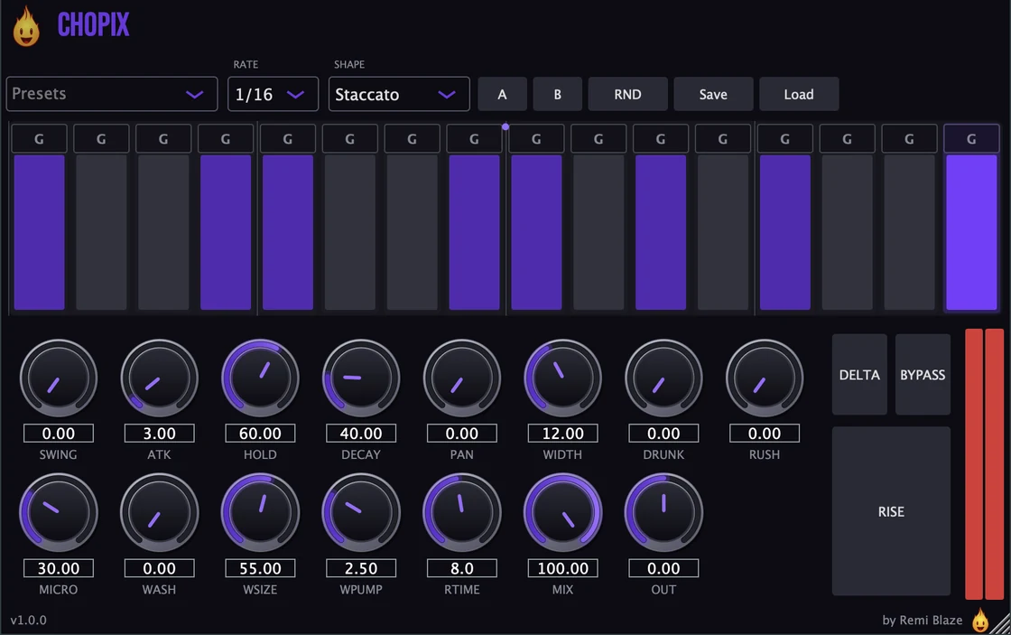1011x635 pixels.
Task: Click the Save button
Action: pyautogui.click(x=713, y=94)
